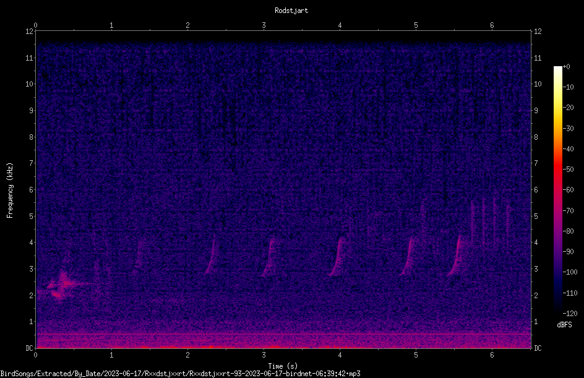Click the Frequency (kHz) axis label
This screenshot has width=584, height=378.
(x=10, y=191)
